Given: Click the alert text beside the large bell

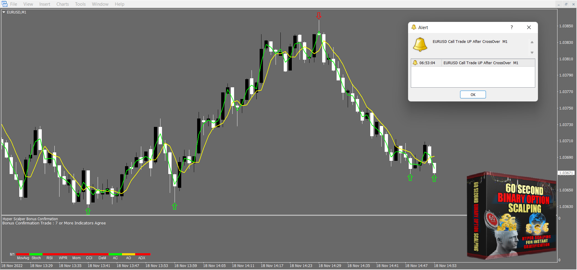Looking at the screenshot, I should (x=470, y=42).
